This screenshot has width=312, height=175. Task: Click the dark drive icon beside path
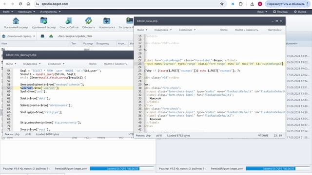[x=42, y=36]
